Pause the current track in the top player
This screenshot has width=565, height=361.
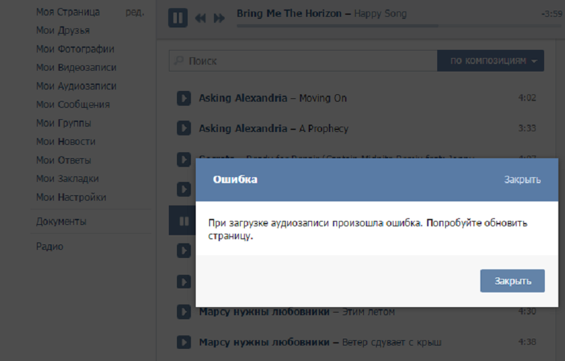point(178,18)
